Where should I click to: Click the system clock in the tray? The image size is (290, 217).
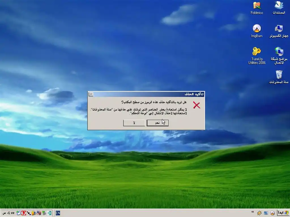click(8, 213)
